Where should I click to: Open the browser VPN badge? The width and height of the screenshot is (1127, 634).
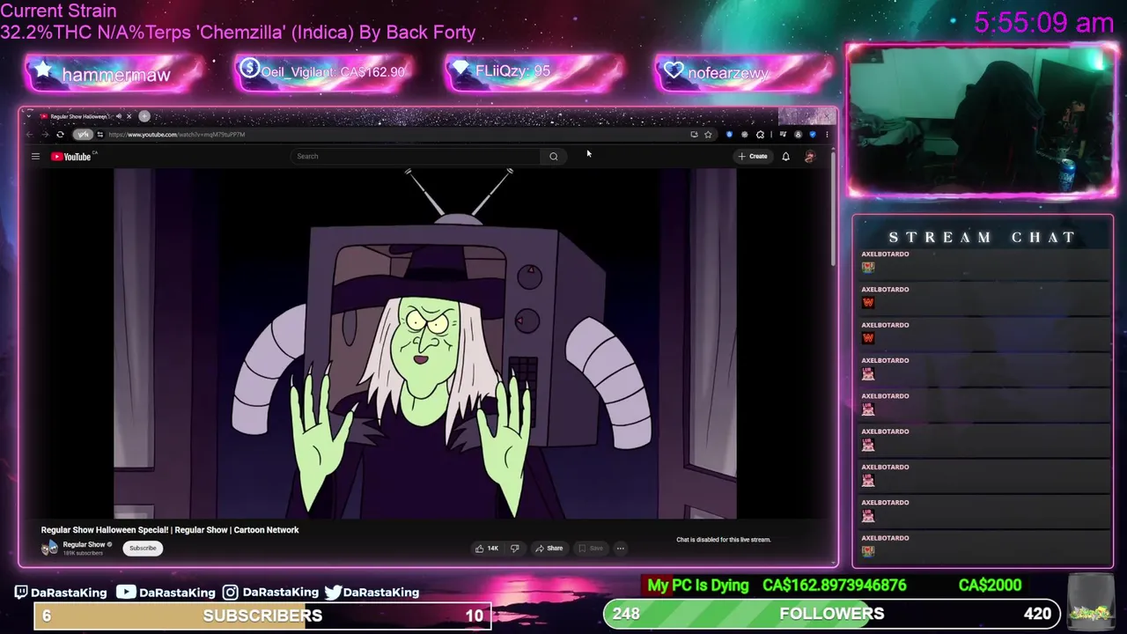pyautogui.click(x=83, y=135)
